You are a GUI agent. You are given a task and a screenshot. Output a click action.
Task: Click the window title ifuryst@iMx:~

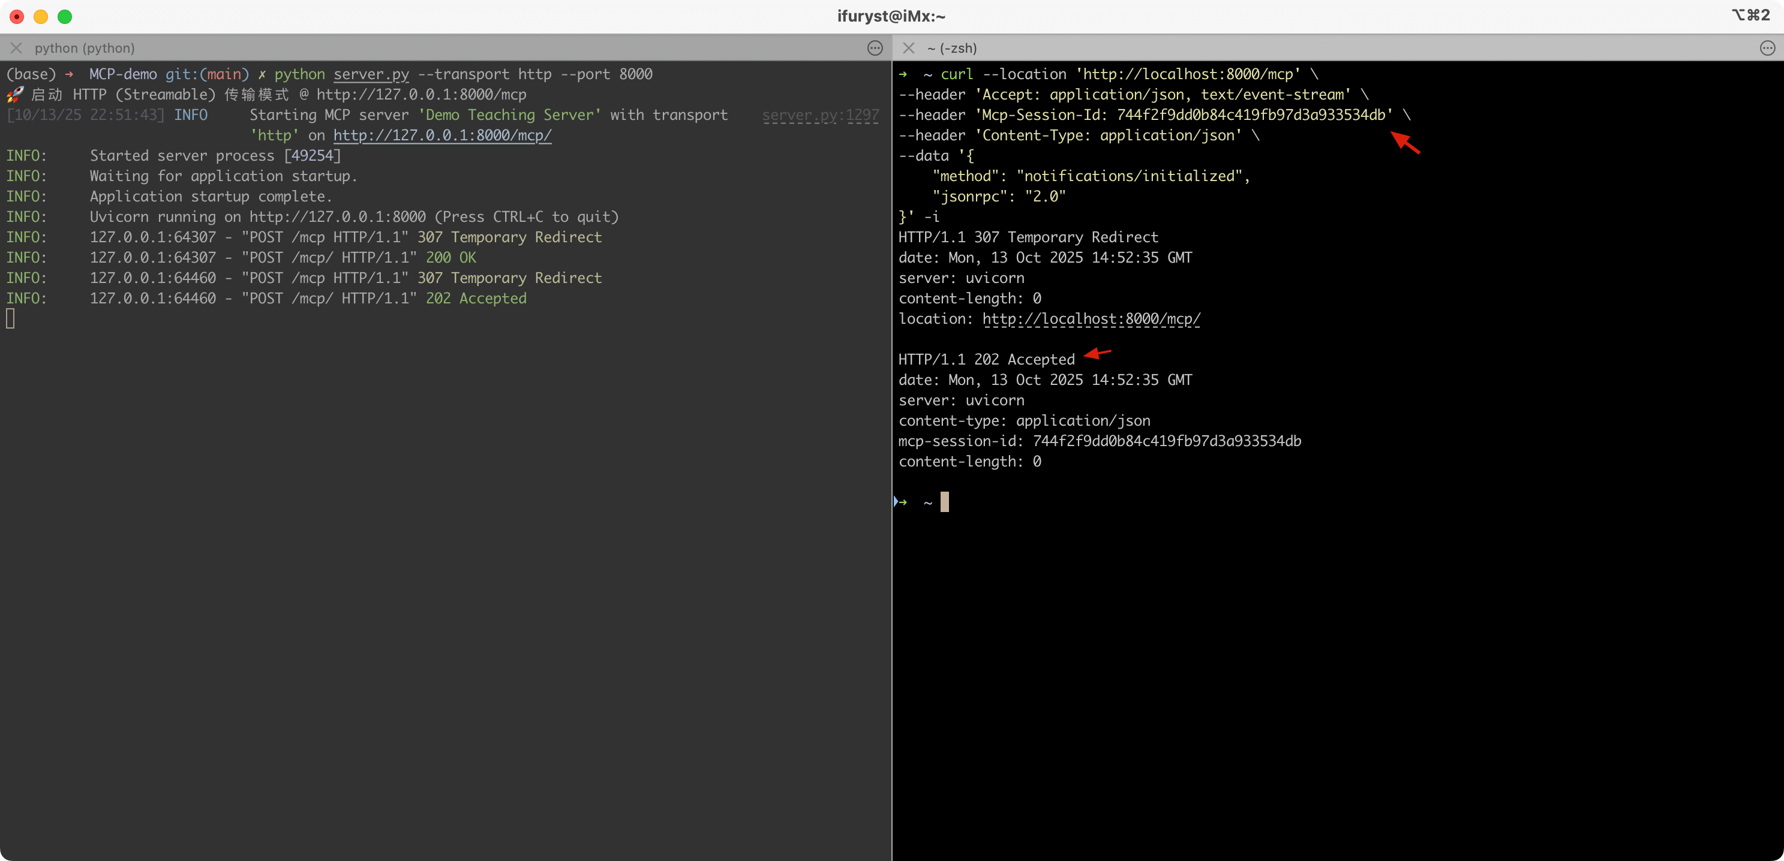tap(891, 16)
